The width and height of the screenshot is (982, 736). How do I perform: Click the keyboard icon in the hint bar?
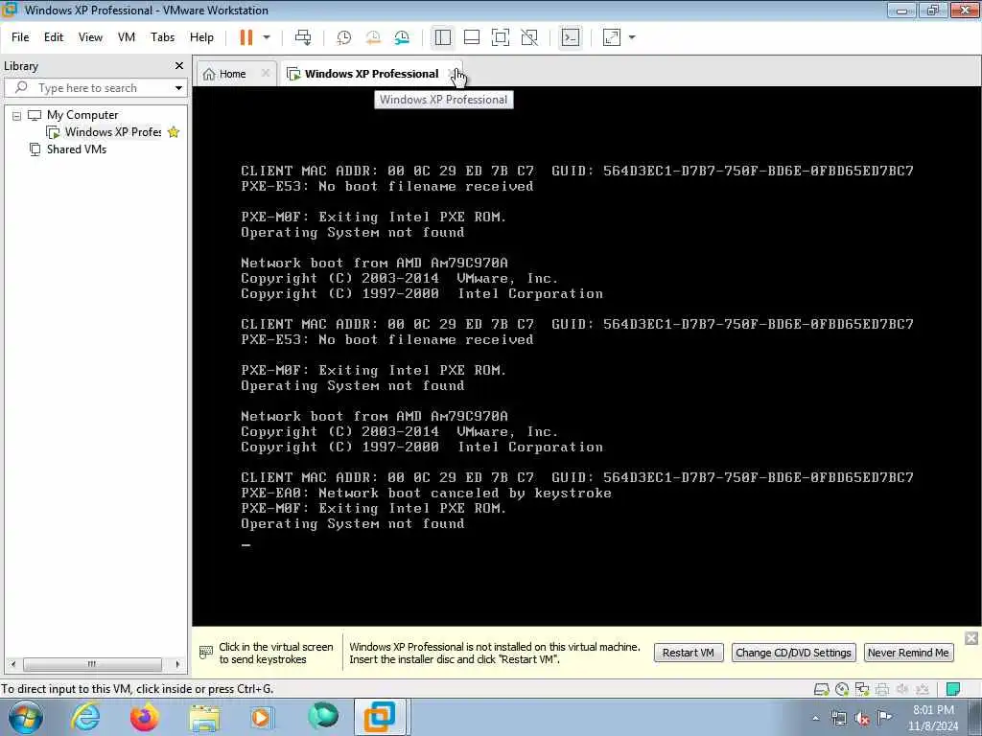(205, 652)
